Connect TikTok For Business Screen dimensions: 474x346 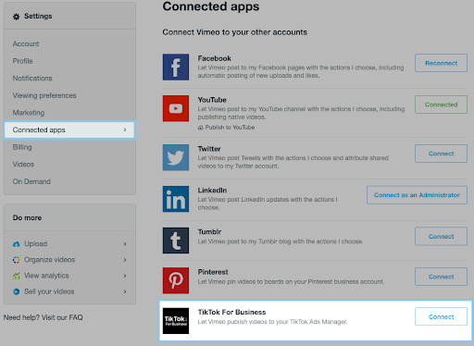click(x=441, y=316)
